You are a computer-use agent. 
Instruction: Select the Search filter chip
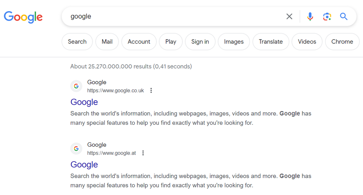click(77, 42)
